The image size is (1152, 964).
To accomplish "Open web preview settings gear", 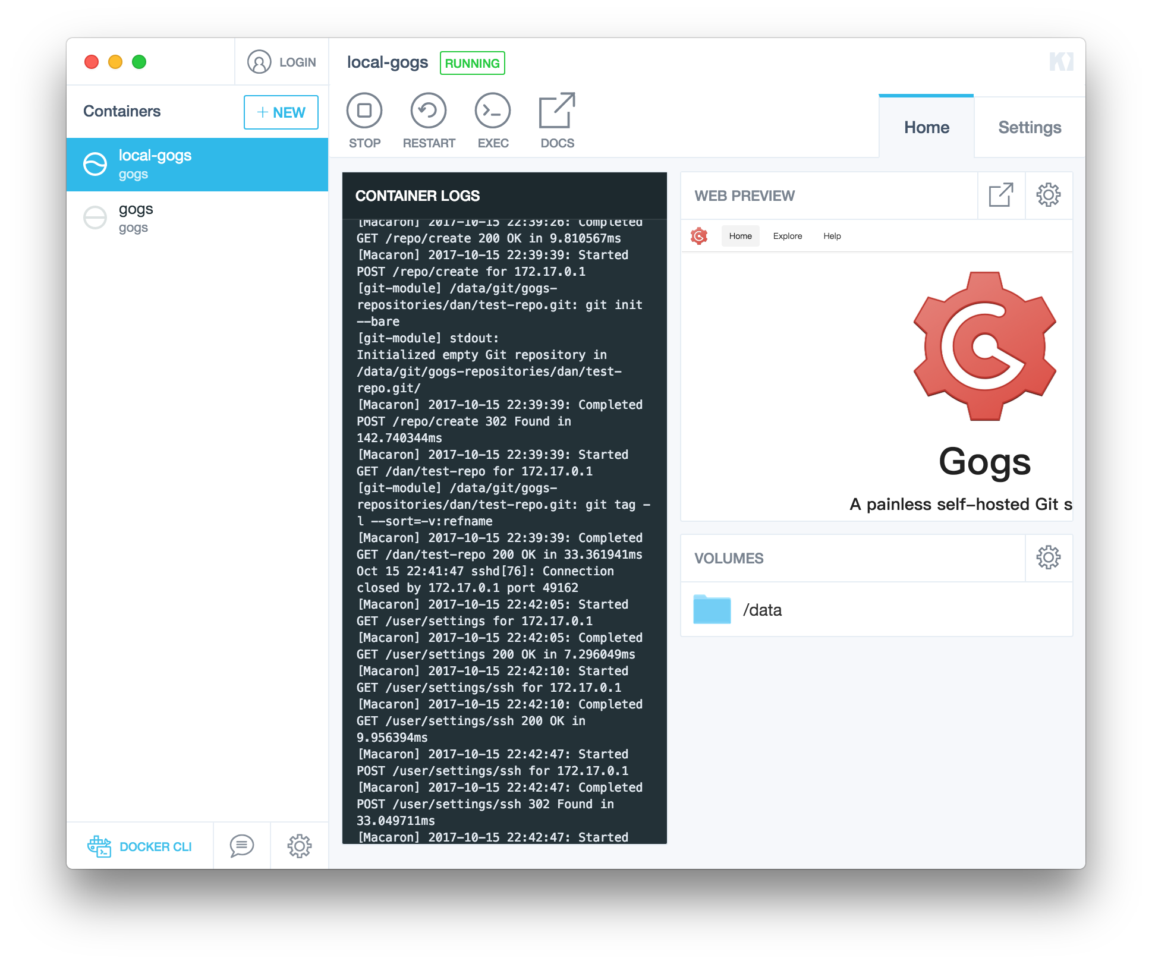I will coord(1049,196).
